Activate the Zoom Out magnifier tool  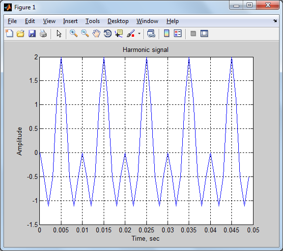pos(85,33)
